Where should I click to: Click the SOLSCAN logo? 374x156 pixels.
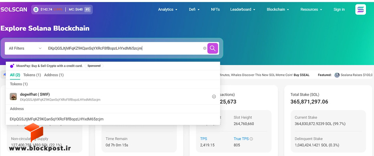14,10
